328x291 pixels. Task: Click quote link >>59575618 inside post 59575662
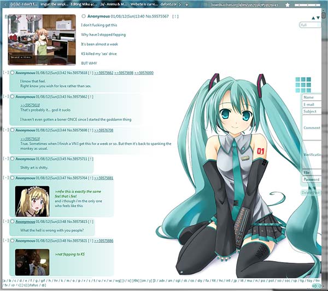click(30, 105)
